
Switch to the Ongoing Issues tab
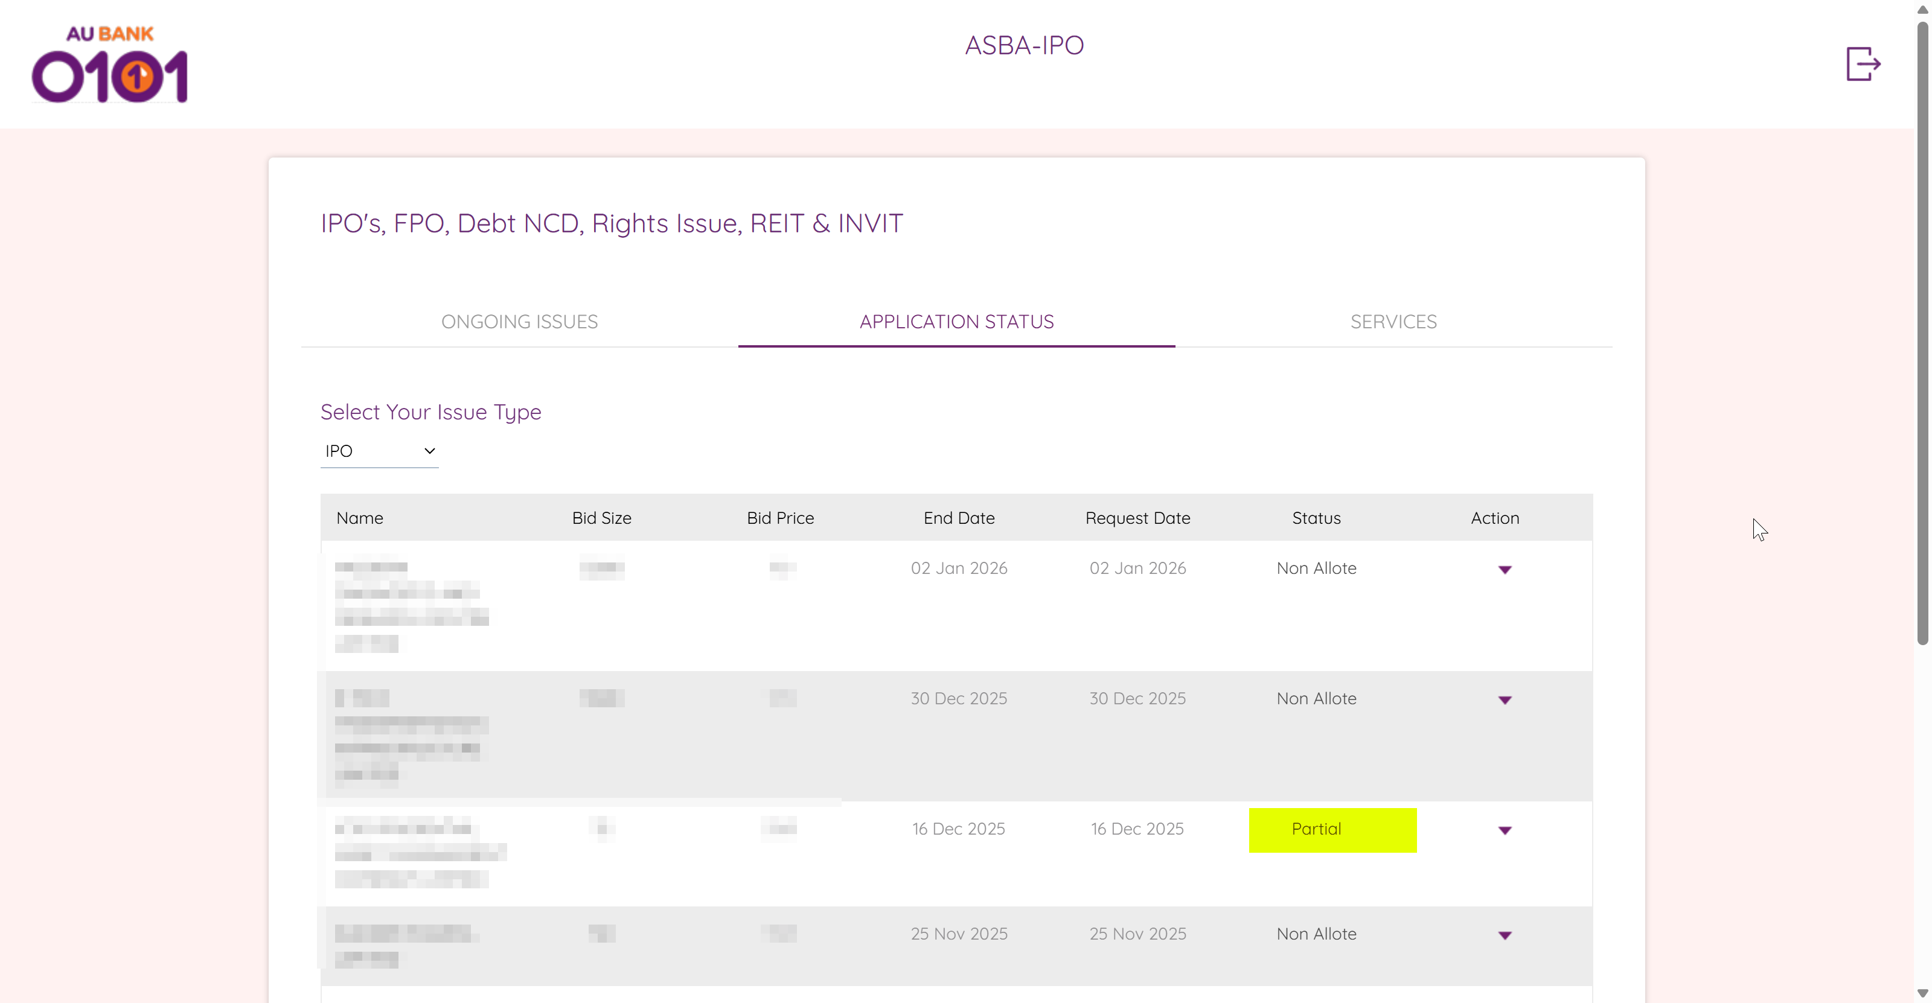tap(519, 322)
